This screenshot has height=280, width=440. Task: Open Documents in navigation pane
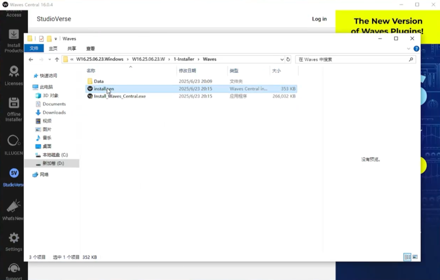(x=54, y=104)
